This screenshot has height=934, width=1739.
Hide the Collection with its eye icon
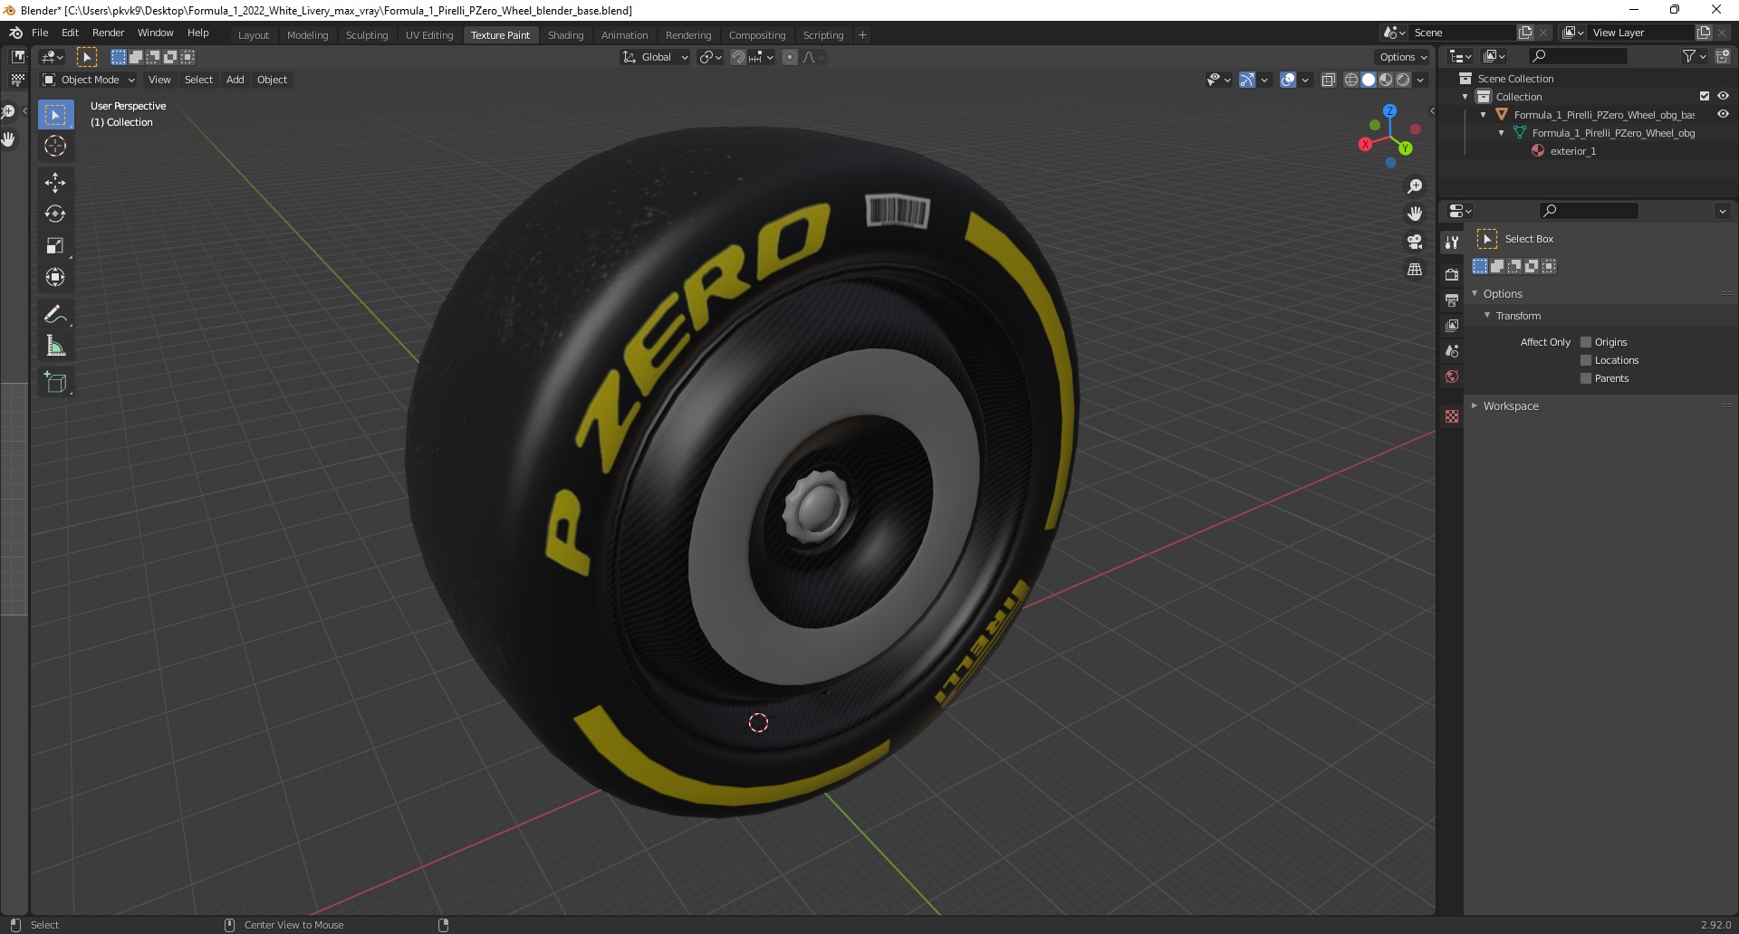pos(1723,96)
